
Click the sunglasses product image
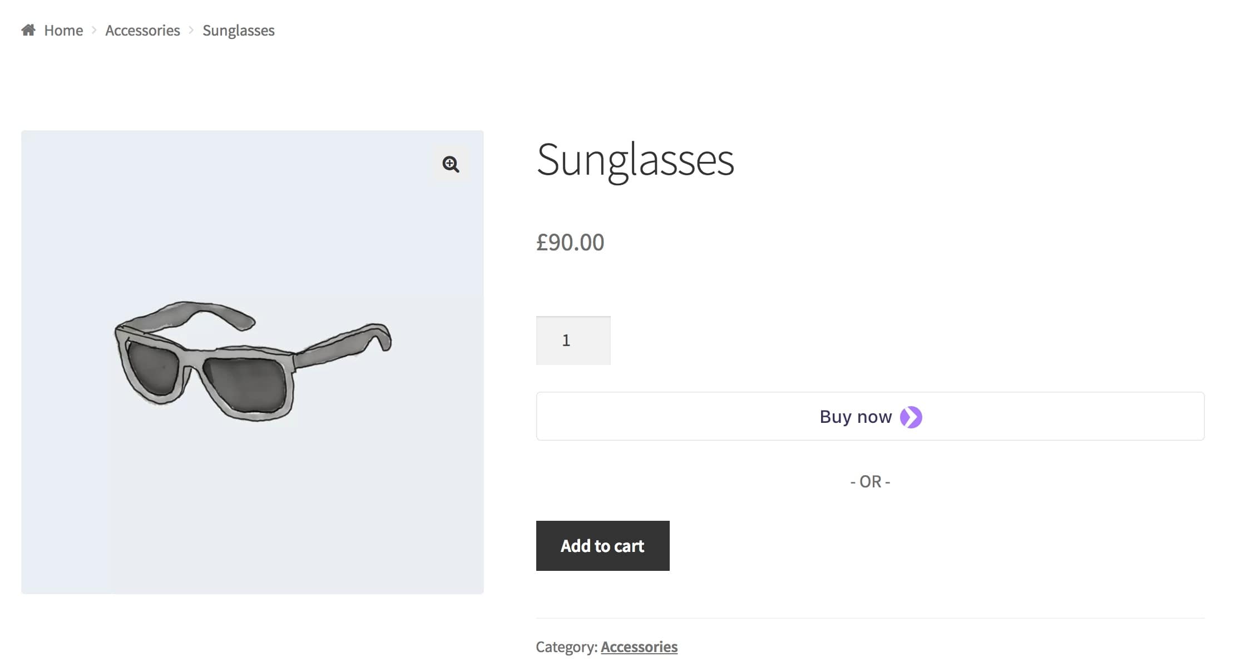[252, 362]
